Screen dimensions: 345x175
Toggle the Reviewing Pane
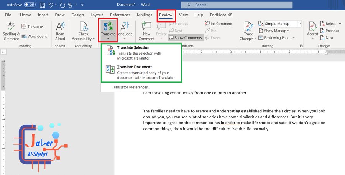coord(274,38)
